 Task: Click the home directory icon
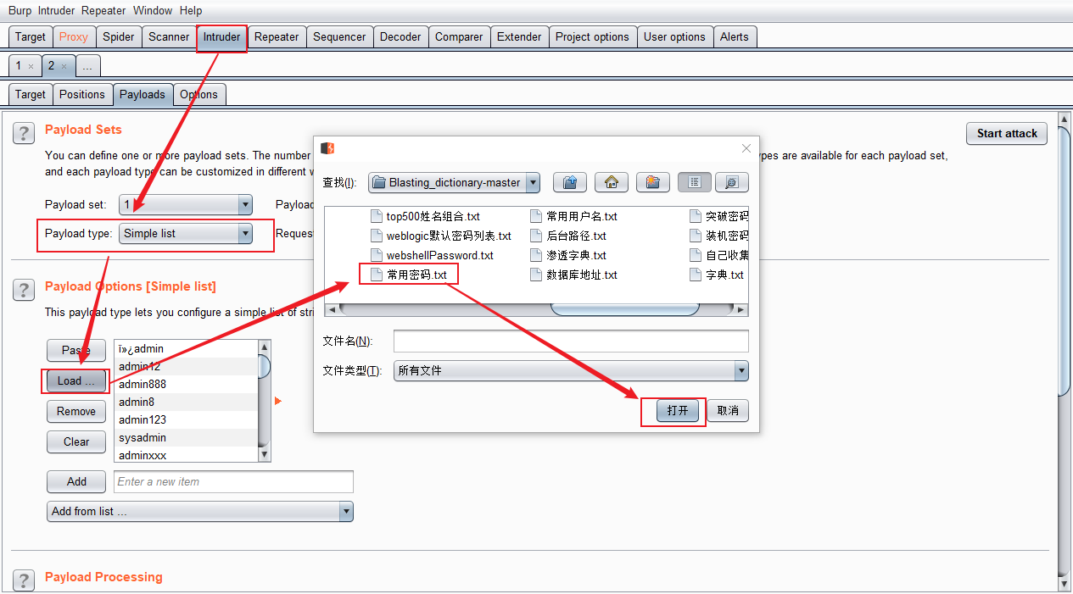point(612,182)
